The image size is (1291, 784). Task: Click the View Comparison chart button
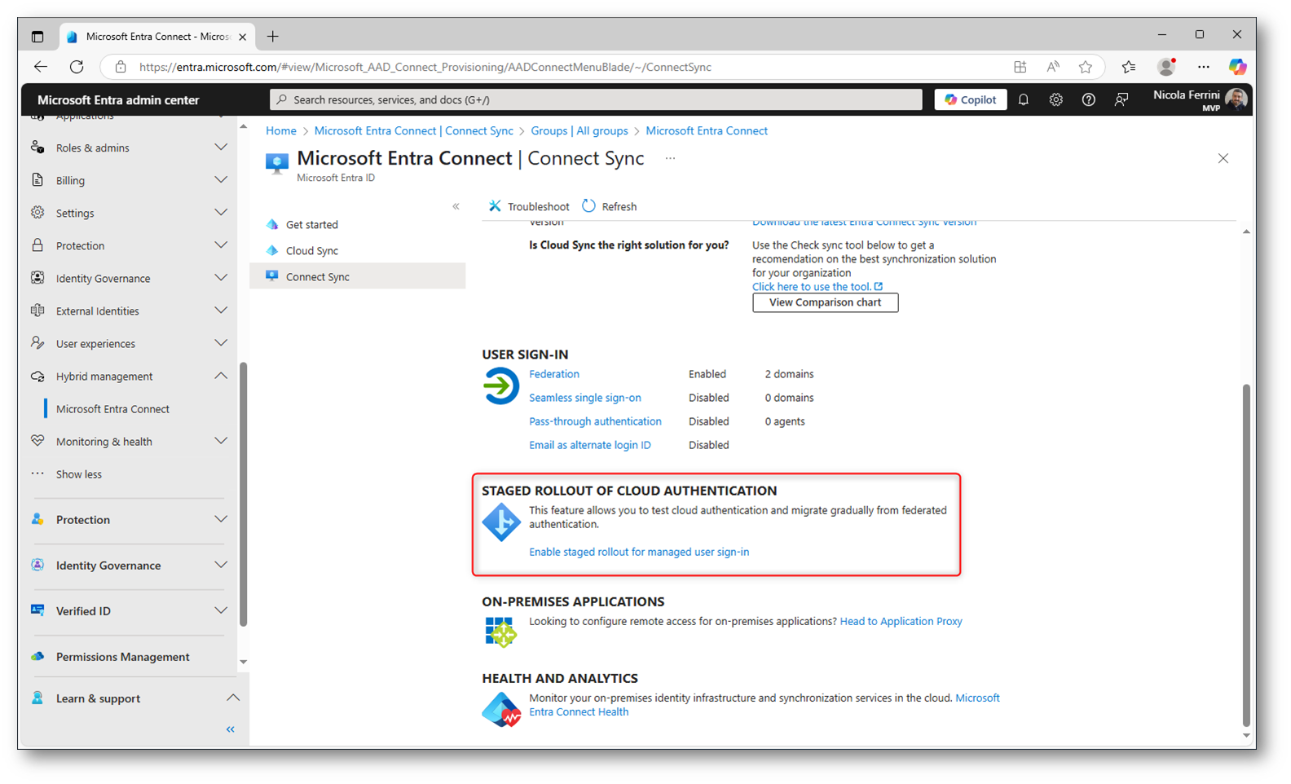coord(825,302)
